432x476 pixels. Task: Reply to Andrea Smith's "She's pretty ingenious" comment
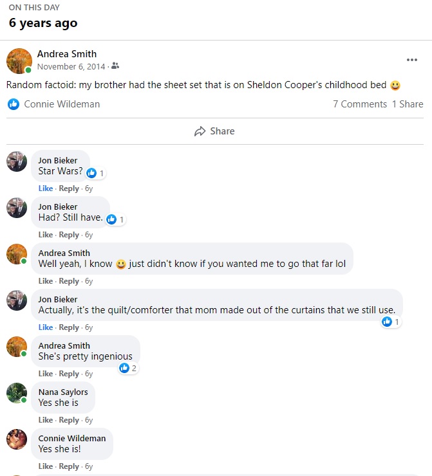point(69,374)
